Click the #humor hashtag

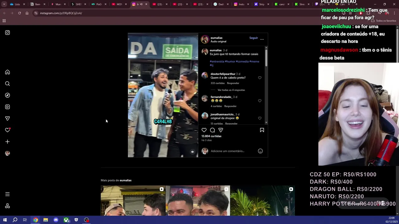tap(230, 62)
